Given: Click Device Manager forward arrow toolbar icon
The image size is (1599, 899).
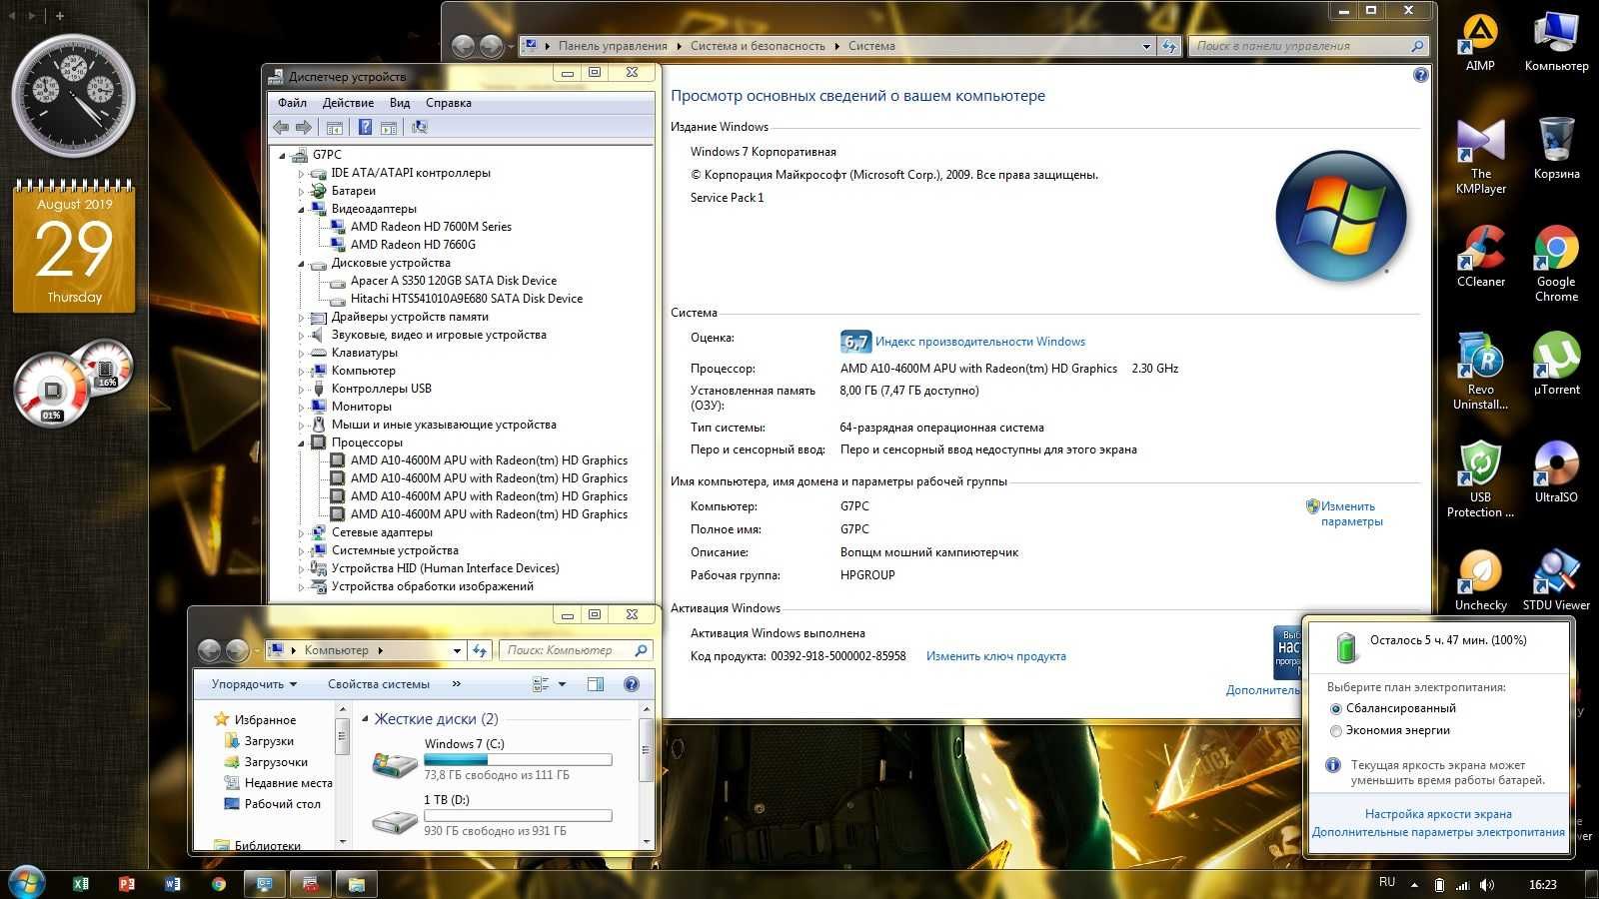Looking at the screenshot, I should [304, 127].
